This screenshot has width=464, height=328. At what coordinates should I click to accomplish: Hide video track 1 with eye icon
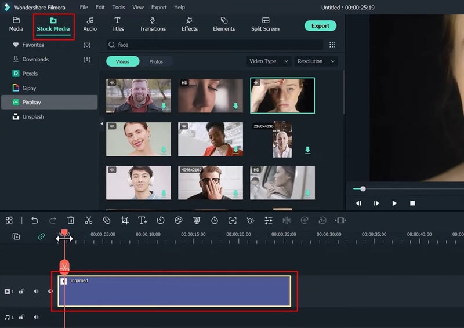(50, 291)
